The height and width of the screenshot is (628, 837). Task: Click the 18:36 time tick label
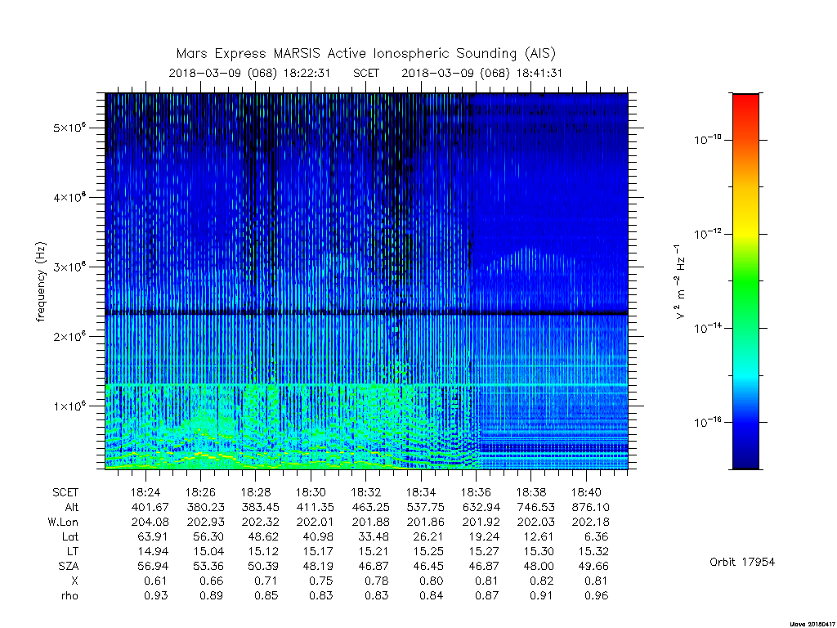point(477,492)
